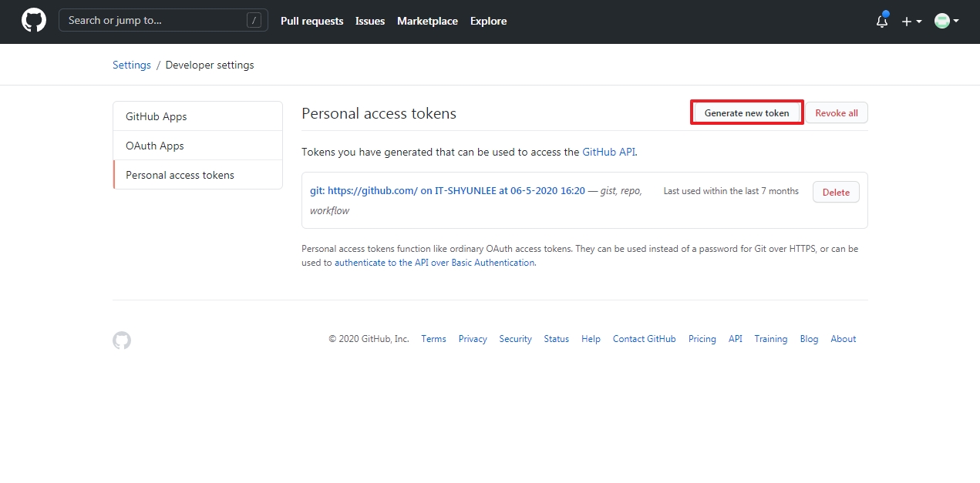980x483 pixels.
Task: Go to Pull requests
Action: point(312,21)
